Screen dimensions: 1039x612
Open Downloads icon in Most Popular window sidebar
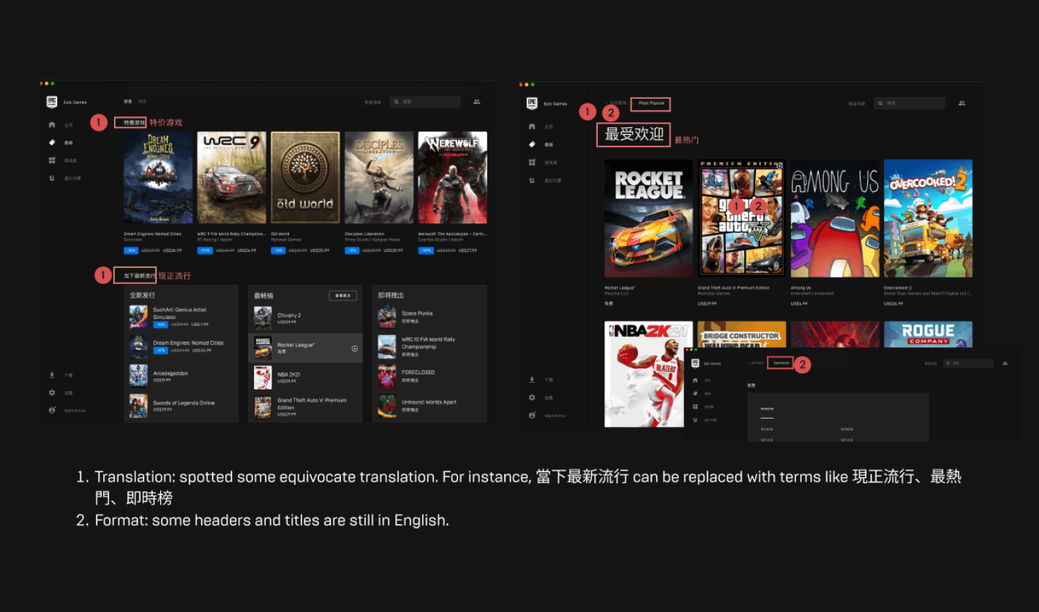532,379
